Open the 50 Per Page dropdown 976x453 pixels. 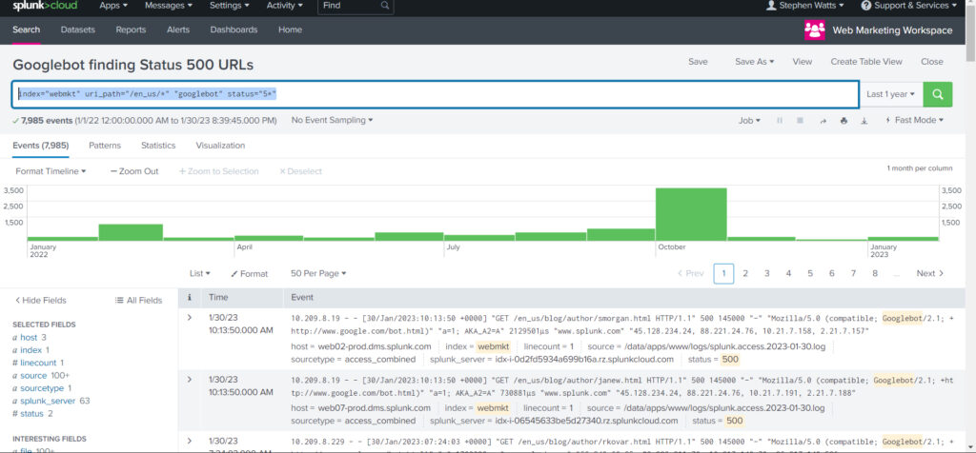coord(318,273)
